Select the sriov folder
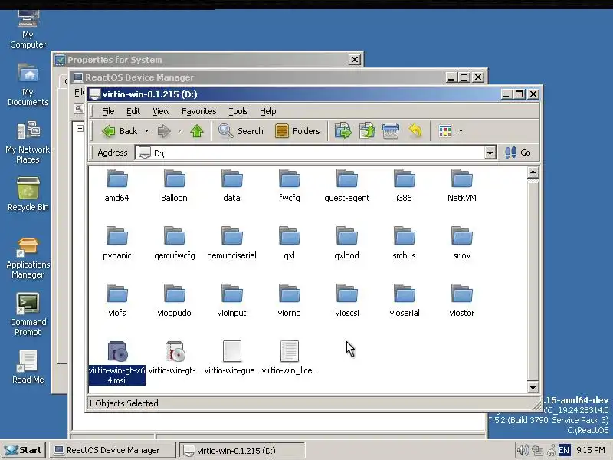Viewport: 613px width, 460px height. (462, 242)
